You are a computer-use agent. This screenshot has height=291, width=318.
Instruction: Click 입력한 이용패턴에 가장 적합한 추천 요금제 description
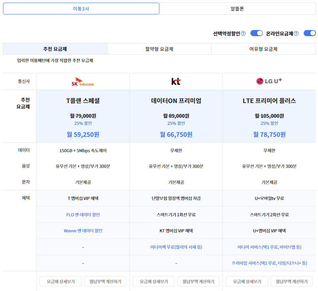click(55, 60)
